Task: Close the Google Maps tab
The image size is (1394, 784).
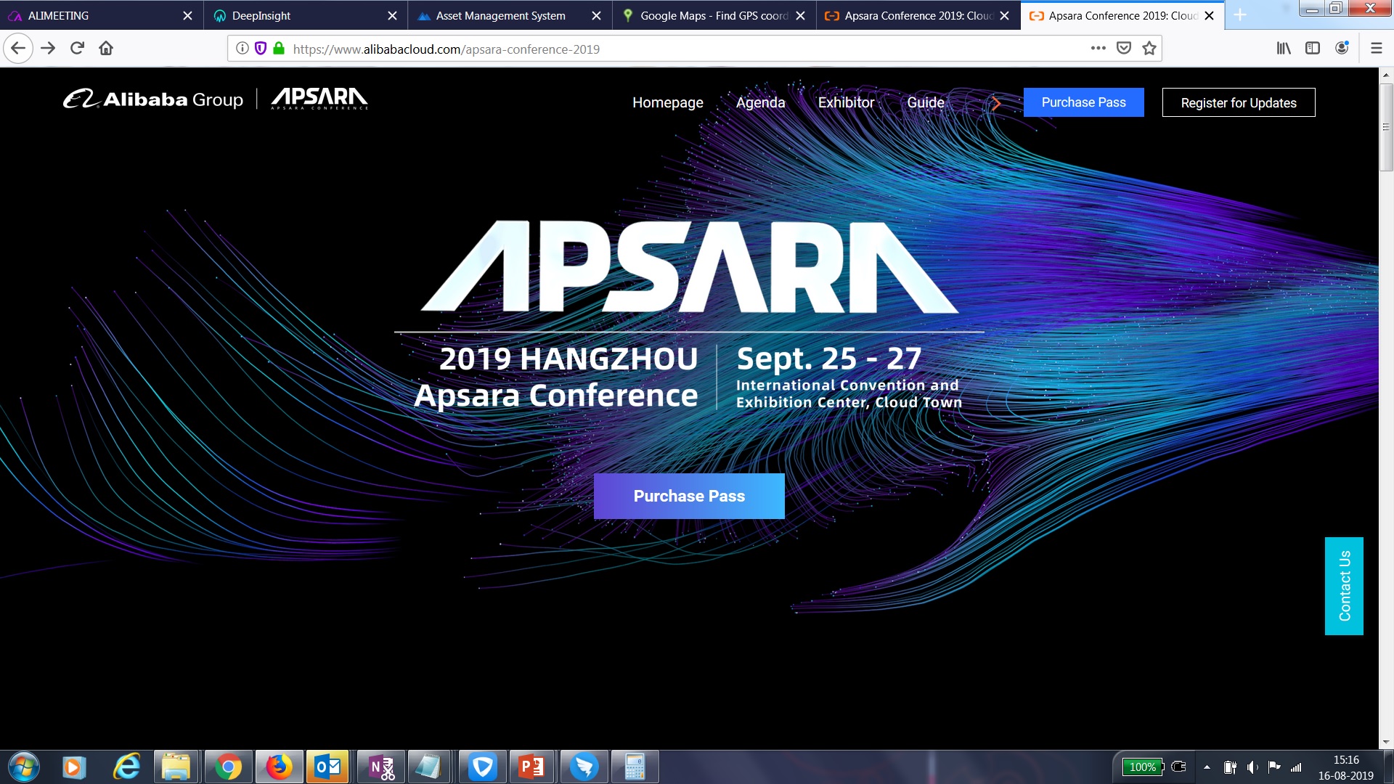Action: click(x=800, y=15)
